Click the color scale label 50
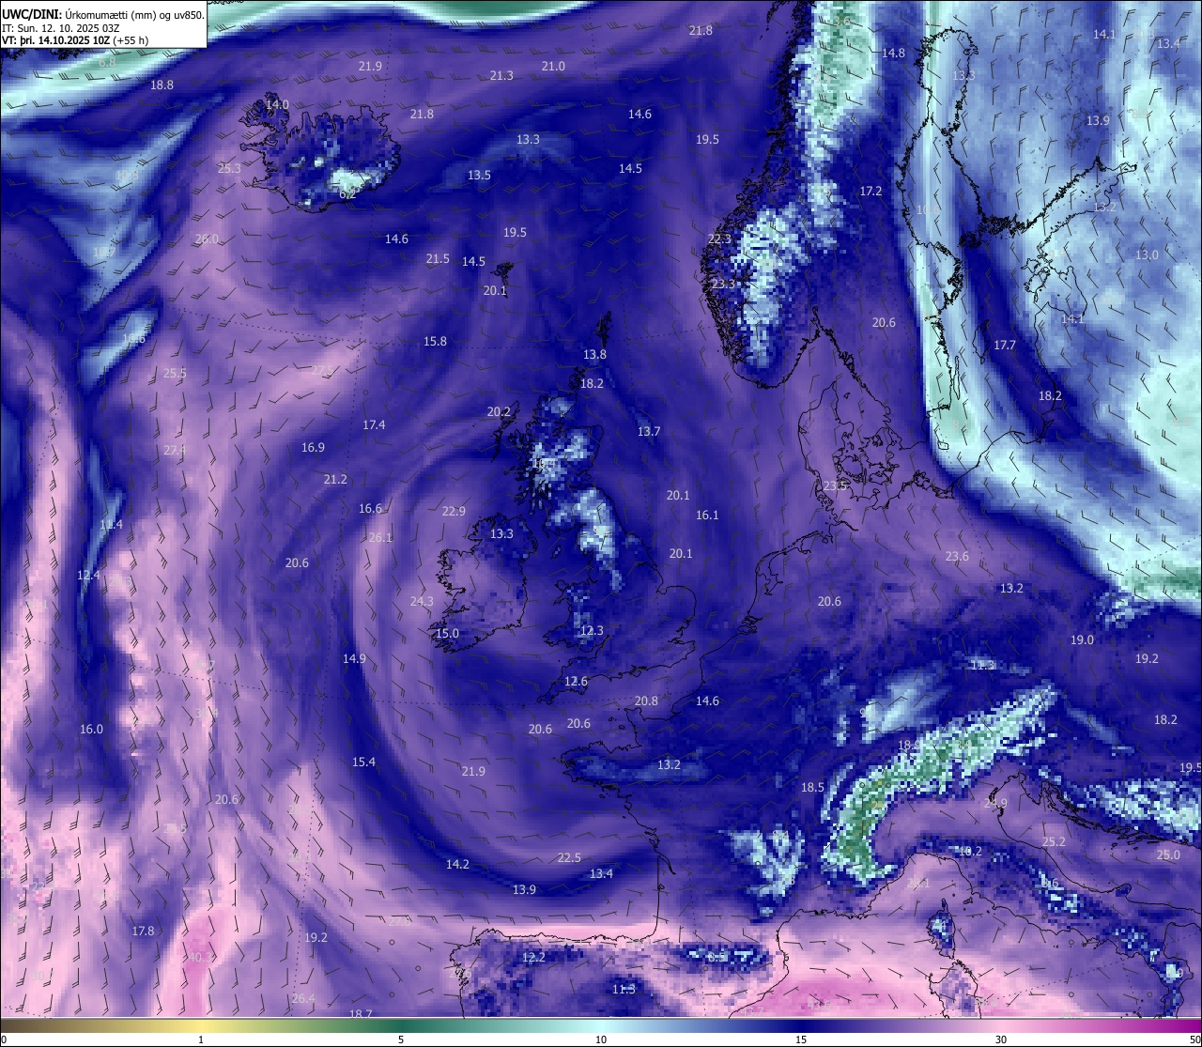This screenshot has height=1047, width=1202. (1194, 1039)
